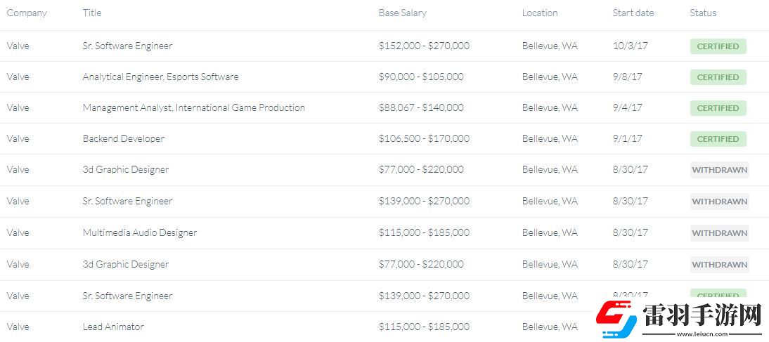Click the Base Salary column header
The height and width of the screenshot is (342, 769).
[x=402, y=13]
